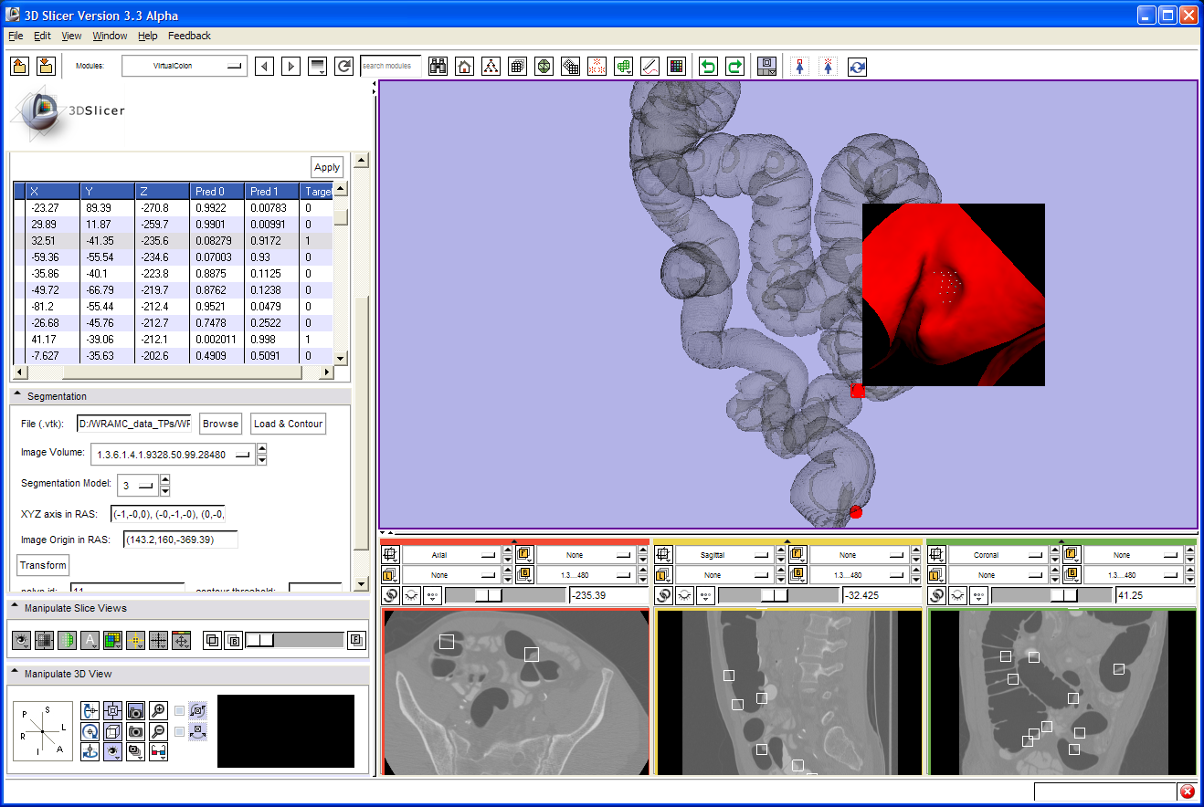Click the green redo arrow icon

click(x=734, y=67)
